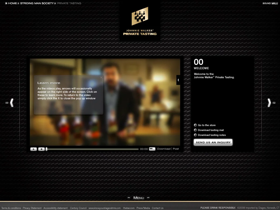Play the welcome video
Viewport: 280px width, 210px height.
coord(34,149)
